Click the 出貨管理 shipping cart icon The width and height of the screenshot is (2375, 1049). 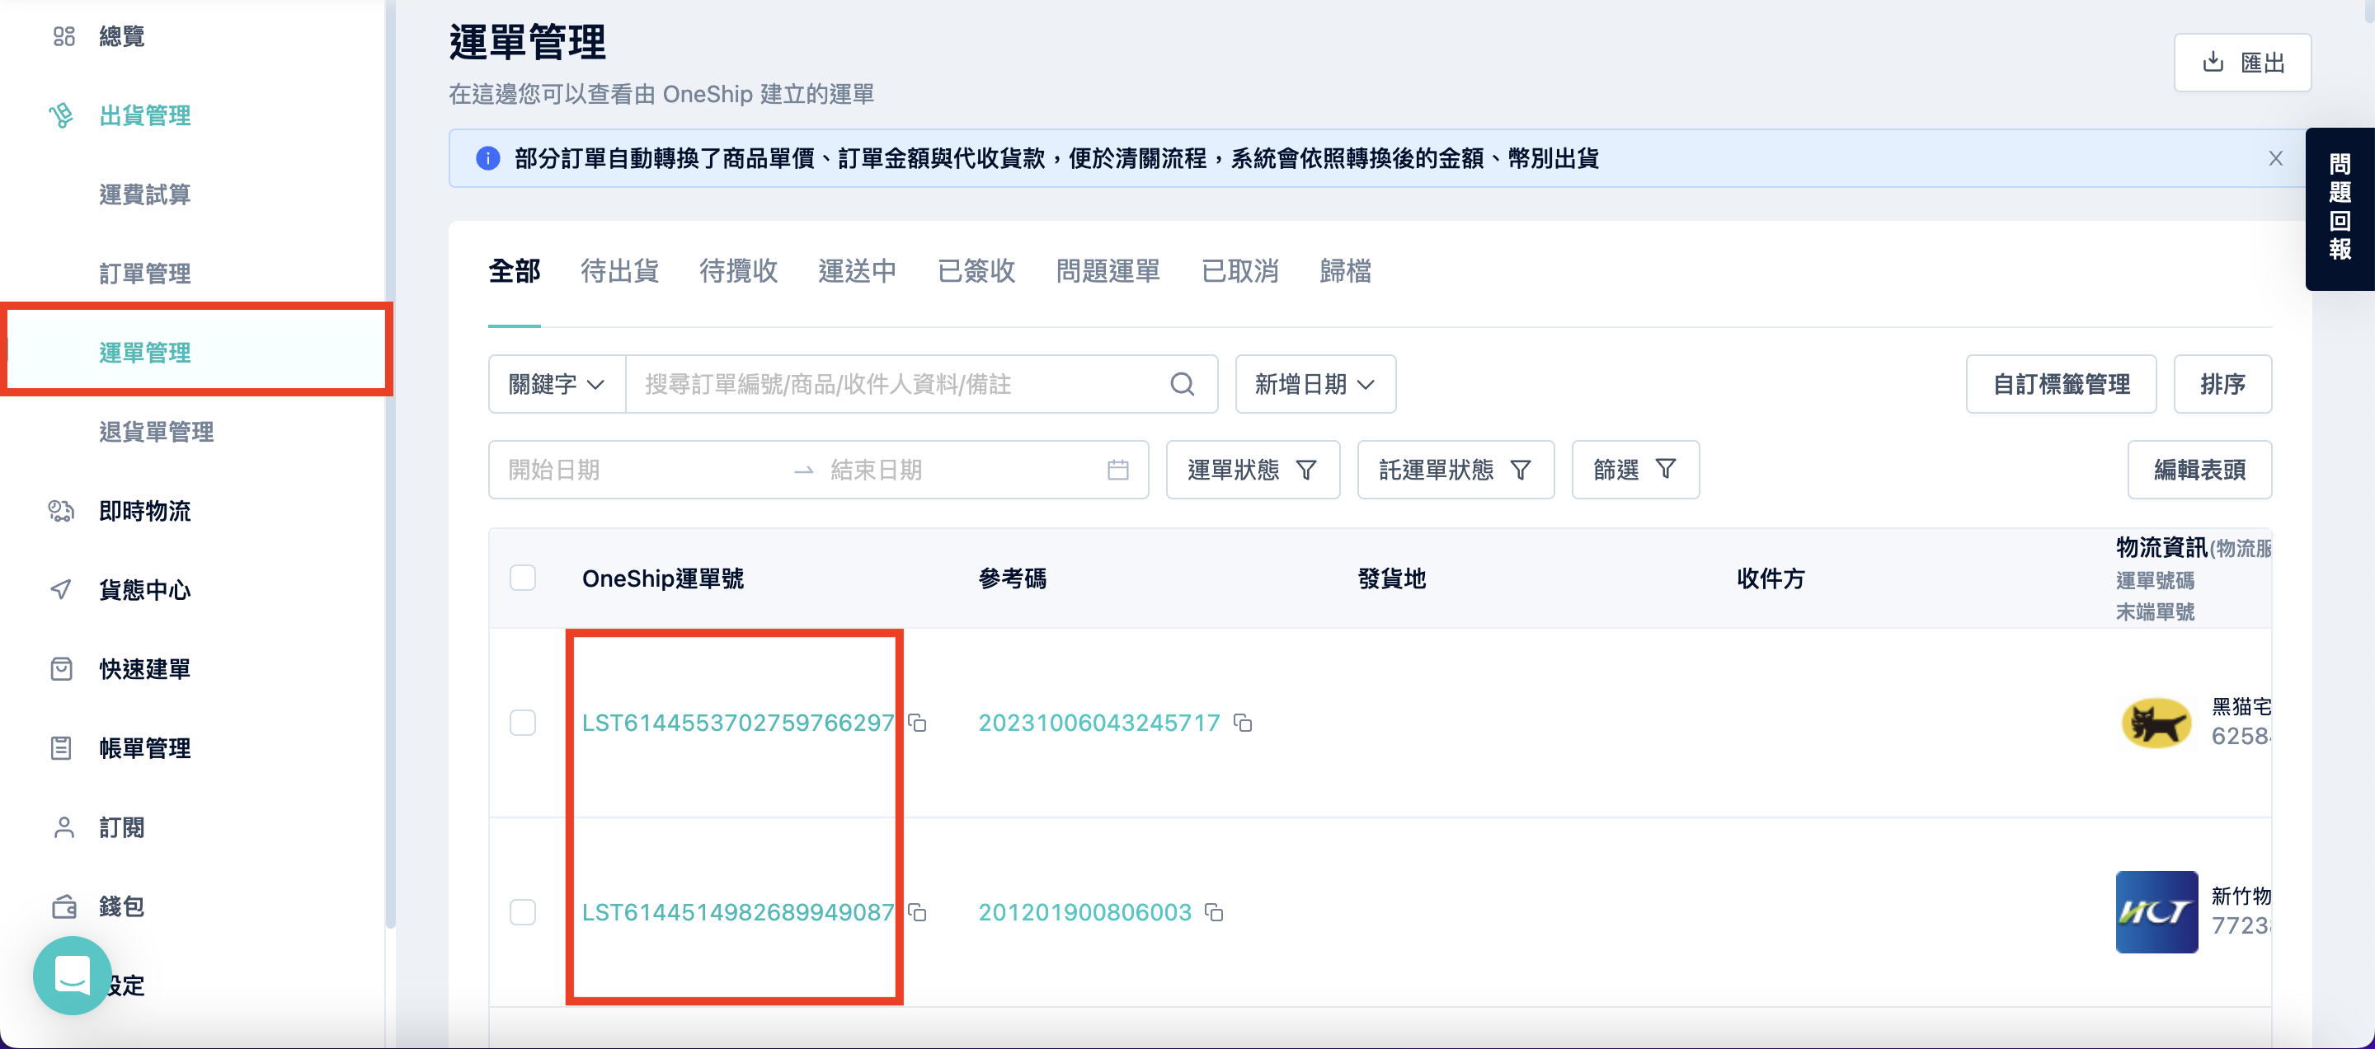[61, 115]
